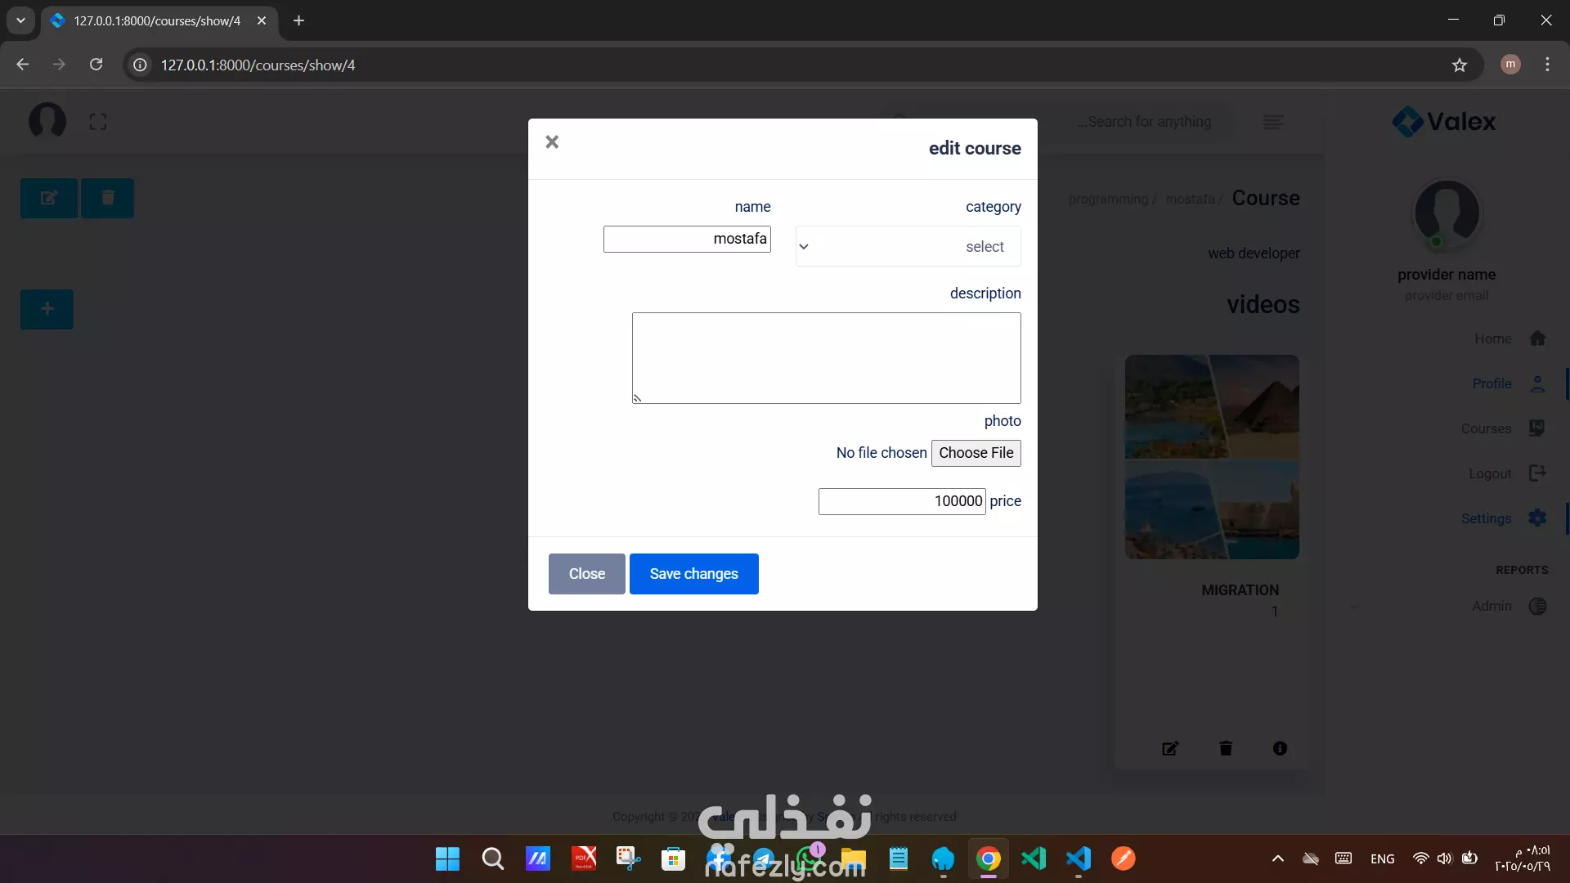Image resolution: width=1570 pixels, height=883 pixels.
Task: Expand Admin in the sidebar
Action: point(1509,606)
